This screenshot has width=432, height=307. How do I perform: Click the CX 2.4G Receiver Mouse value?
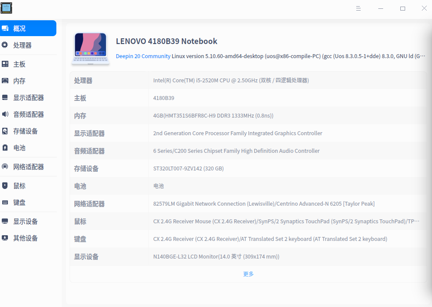[x=286, y=222]
